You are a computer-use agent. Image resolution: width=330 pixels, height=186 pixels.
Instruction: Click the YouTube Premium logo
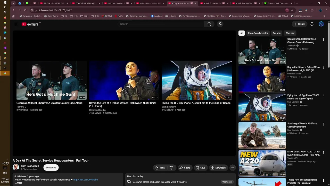30,24
